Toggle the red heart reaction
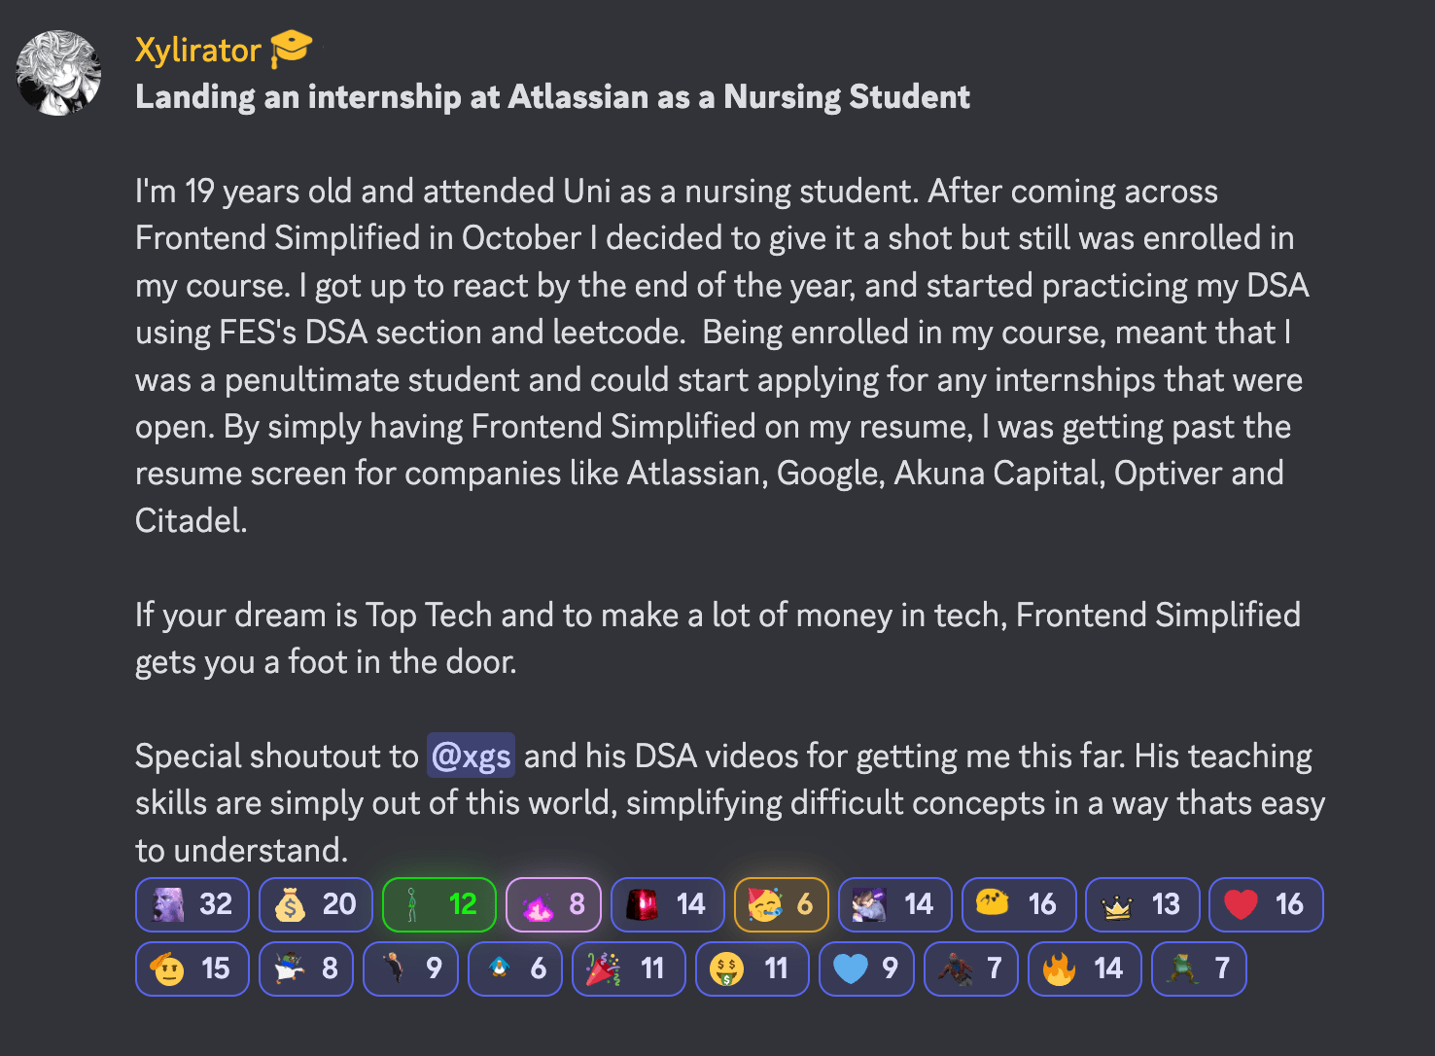 pos(1265,904)
